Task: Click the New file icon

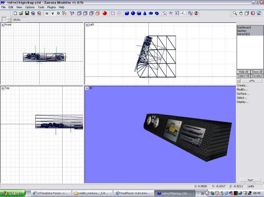Action: (15, 13)
